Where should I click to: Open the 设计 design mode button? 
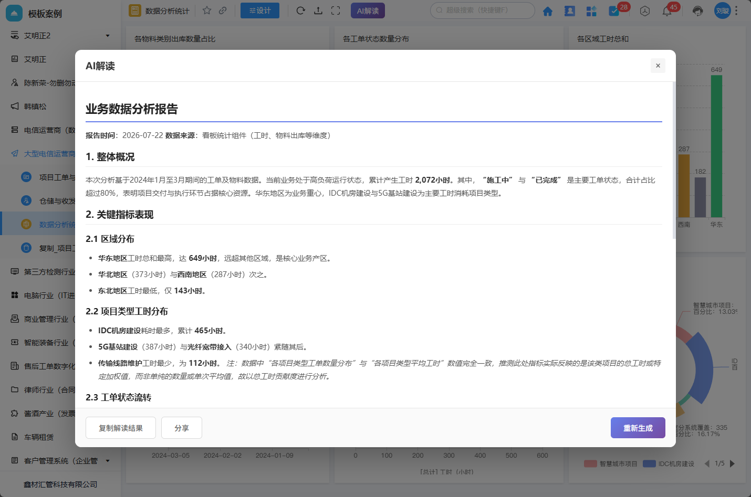point(260,10)
